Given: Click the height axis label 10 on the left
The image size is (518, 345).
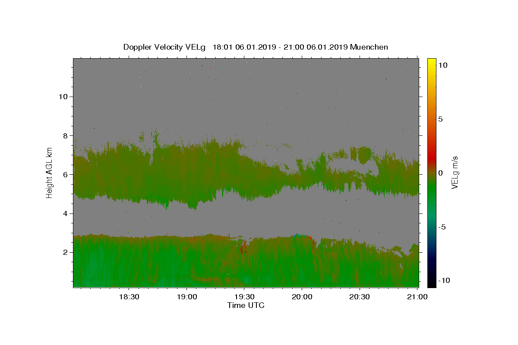Looking at the screenshot, I should coord(63,97).
